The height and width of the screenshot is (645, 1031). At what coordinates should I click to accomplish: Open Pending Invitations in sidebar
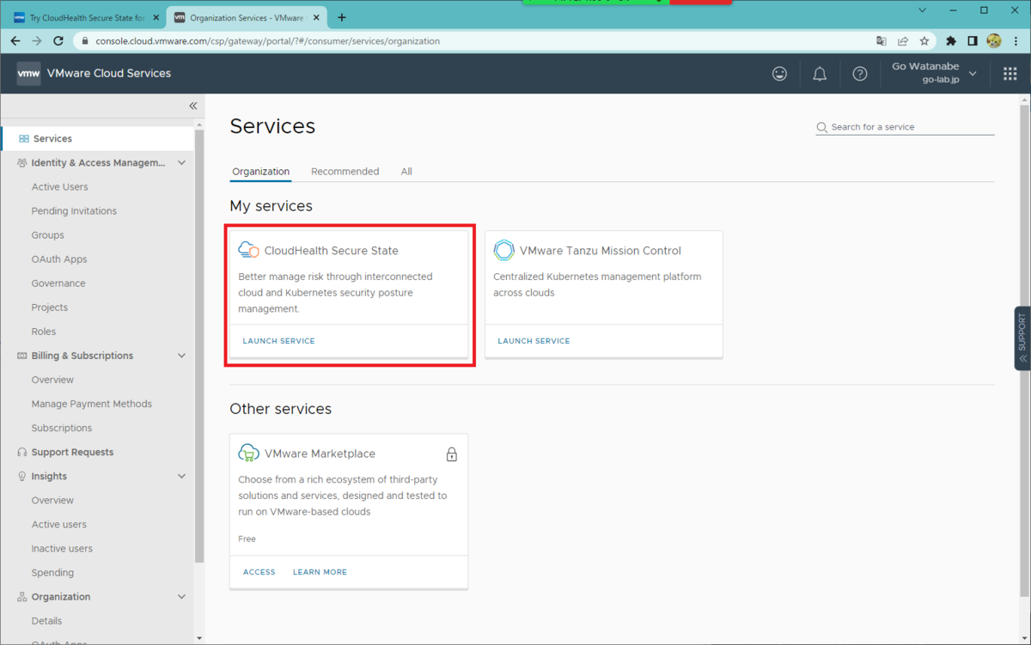pos(74,211)
